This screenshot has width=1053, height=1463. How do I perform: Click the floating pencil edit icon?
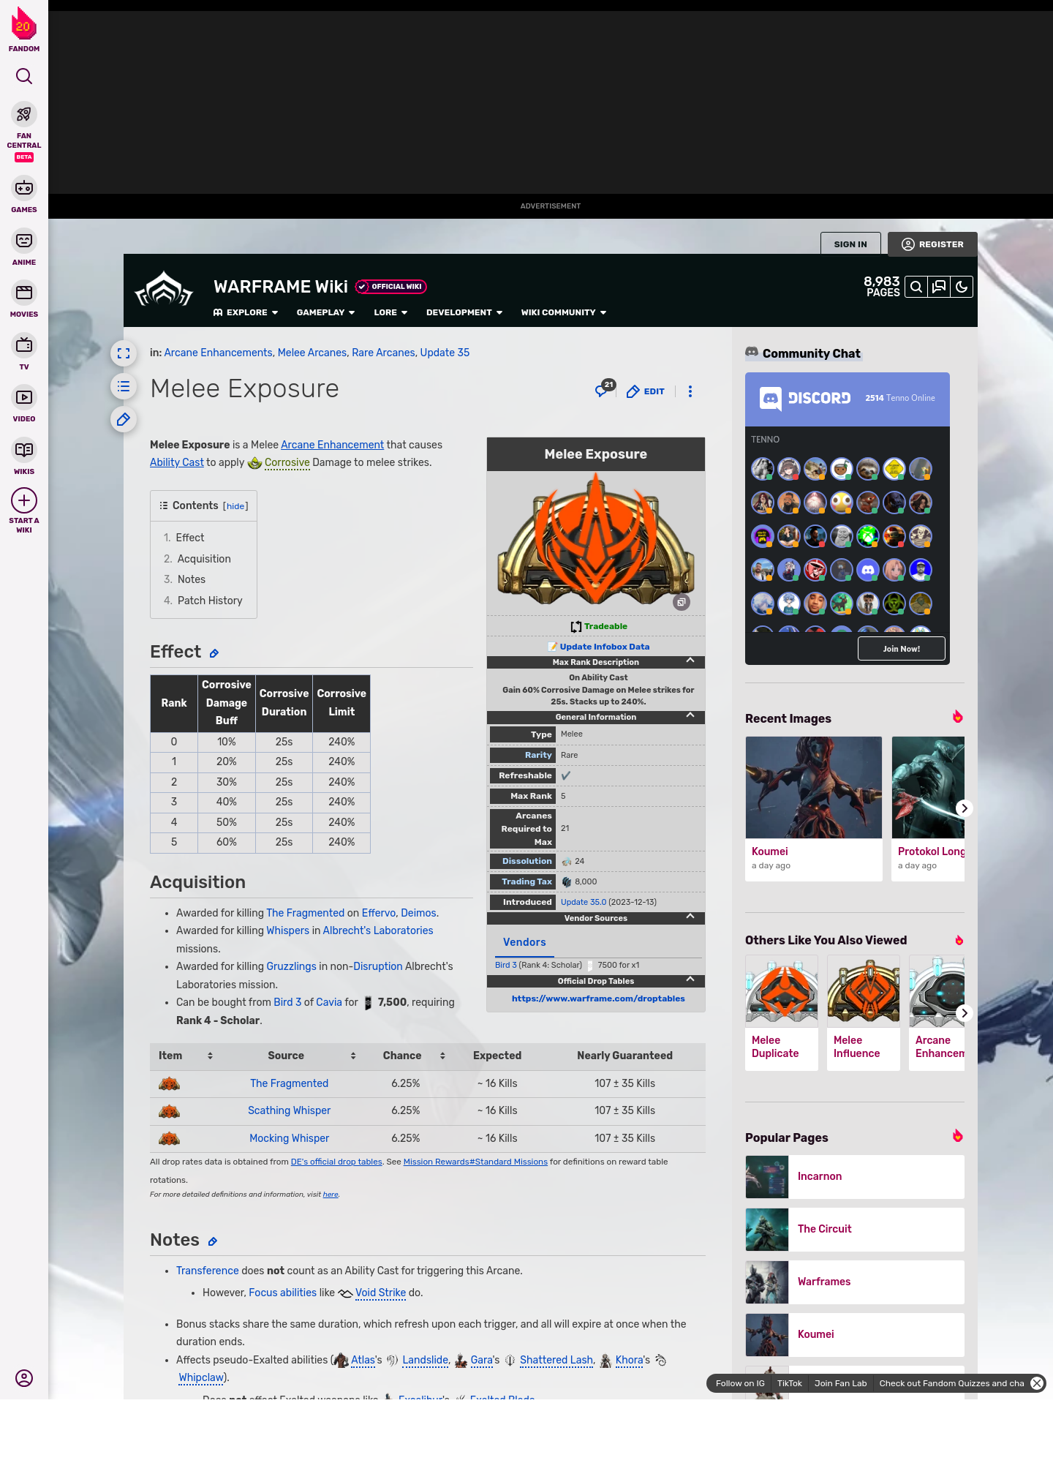coord(124,419)
